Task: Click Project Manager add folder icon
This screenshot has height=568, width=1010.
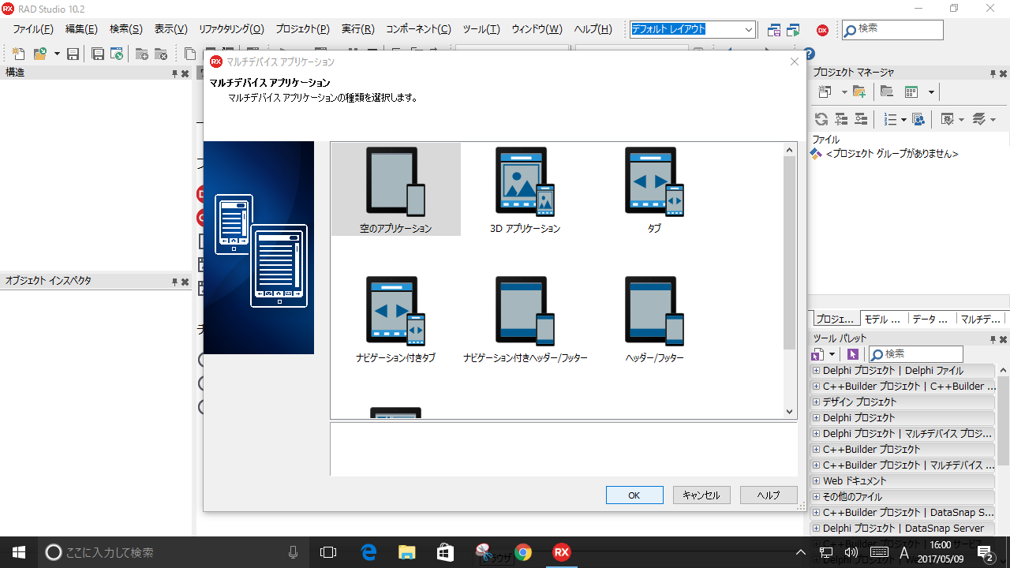Action: (x=859, y=92)
